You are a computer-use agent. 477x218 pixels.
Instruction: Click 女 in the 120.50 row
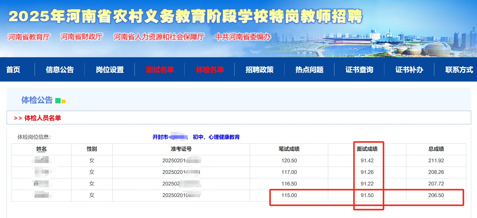[x=92, y=160]
